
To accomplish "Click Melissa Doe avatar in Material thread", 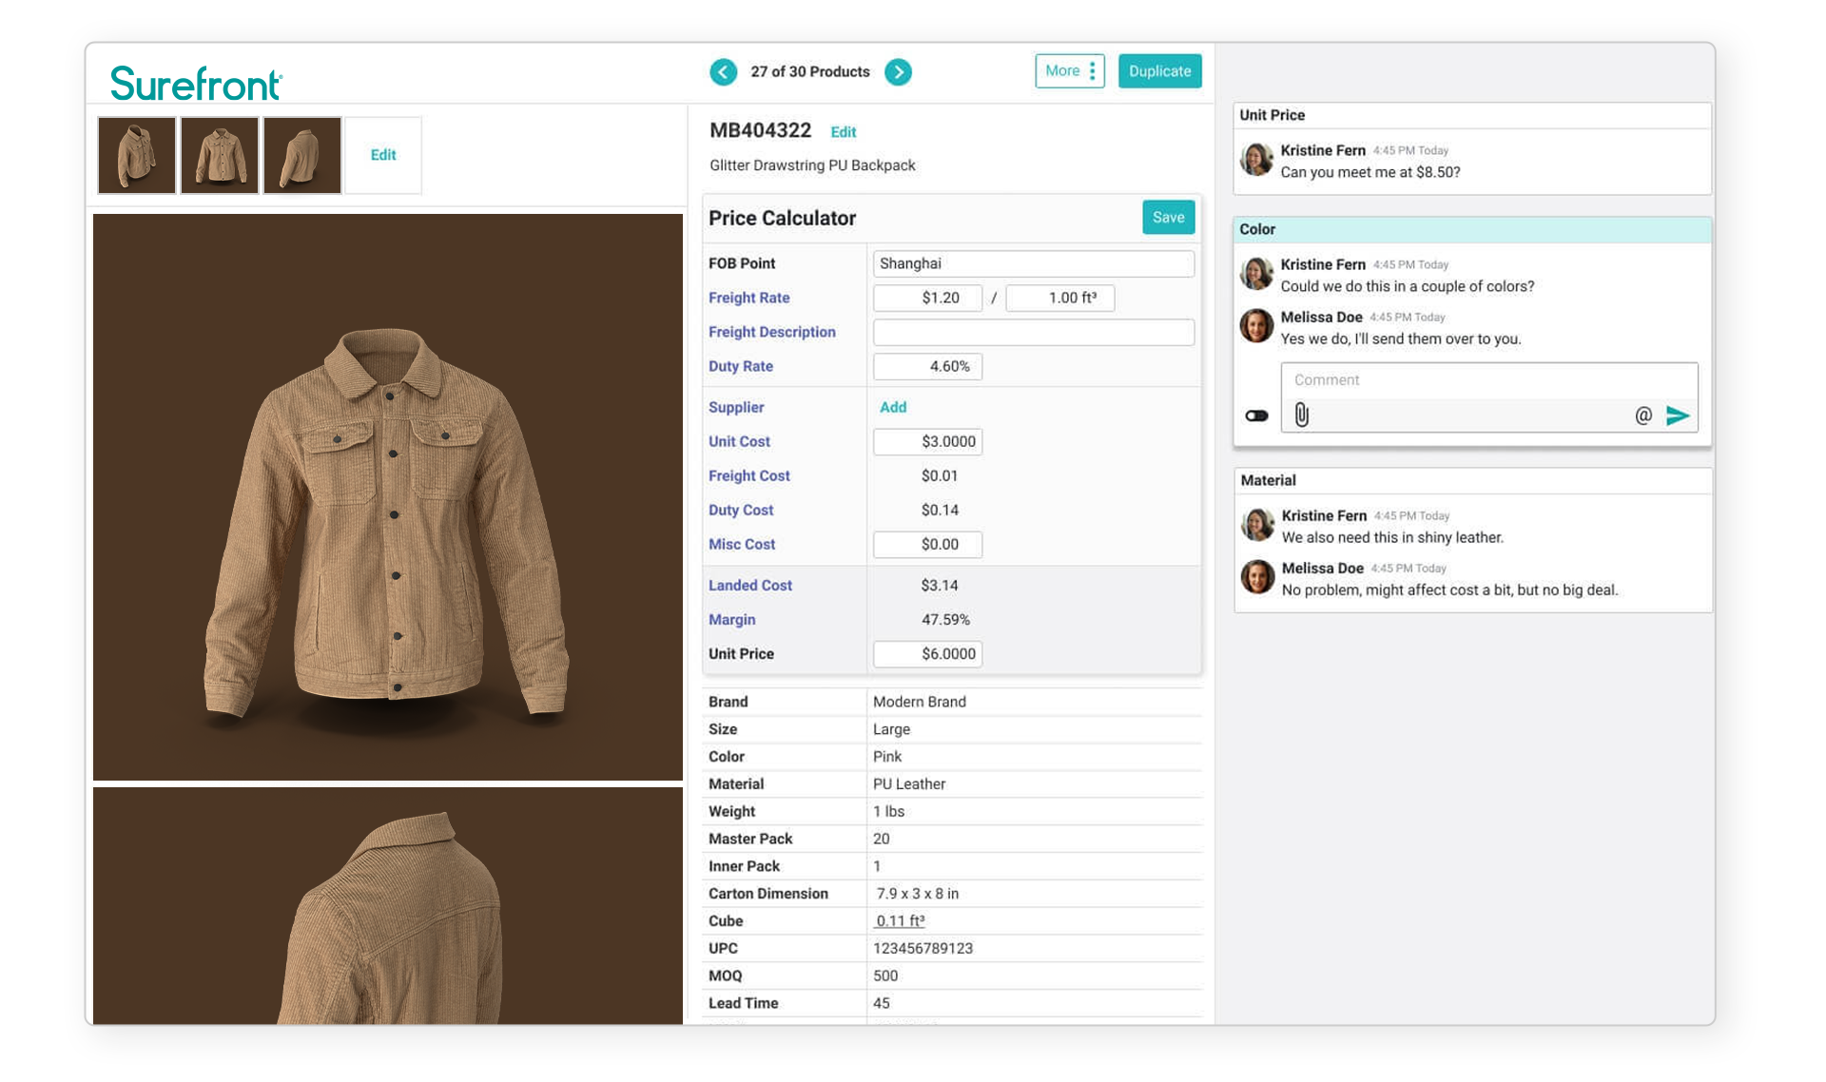I will [x=1257, y=577].
